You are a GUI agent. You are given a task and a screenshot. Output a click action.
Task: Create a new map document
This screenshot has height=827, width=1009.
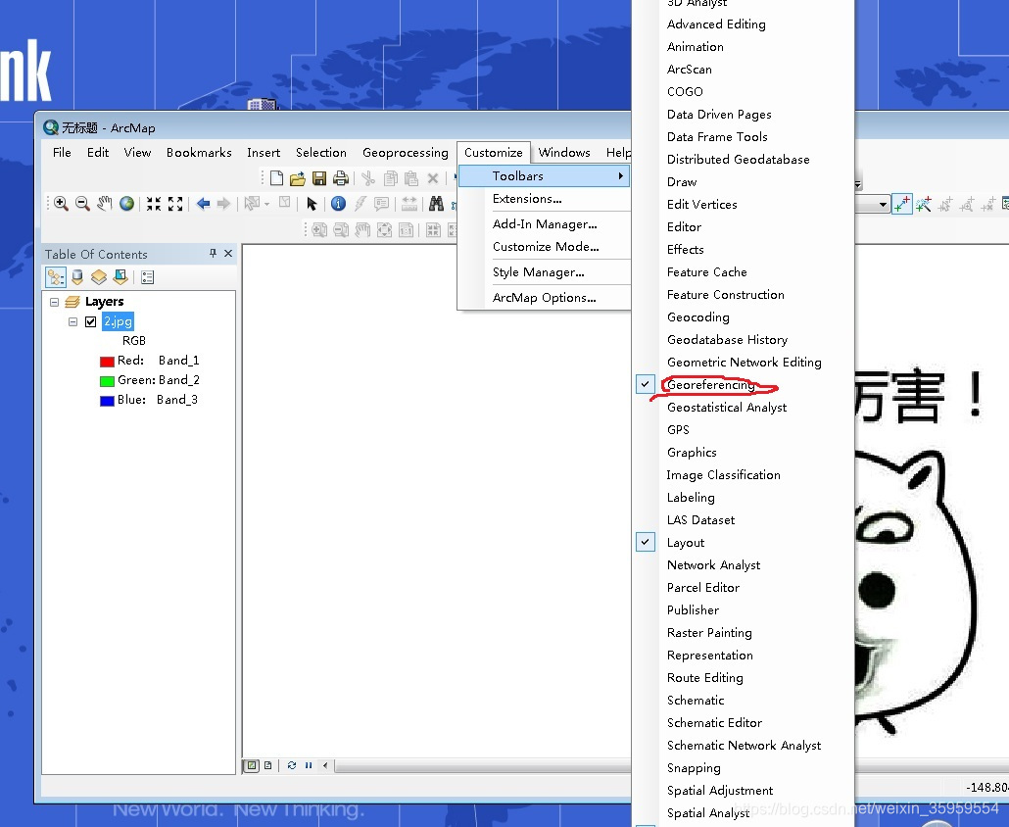276,178
